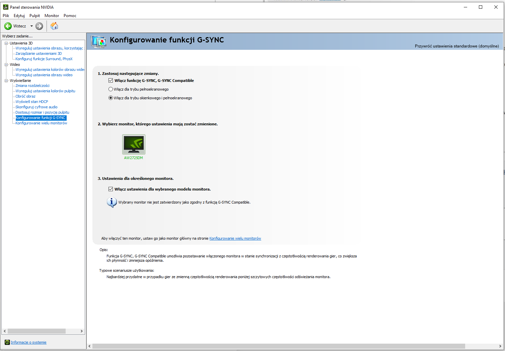Open Skonfiguruj cyfrowe audio page
This screenshot has height=351, width=505.
click(37, 107)
